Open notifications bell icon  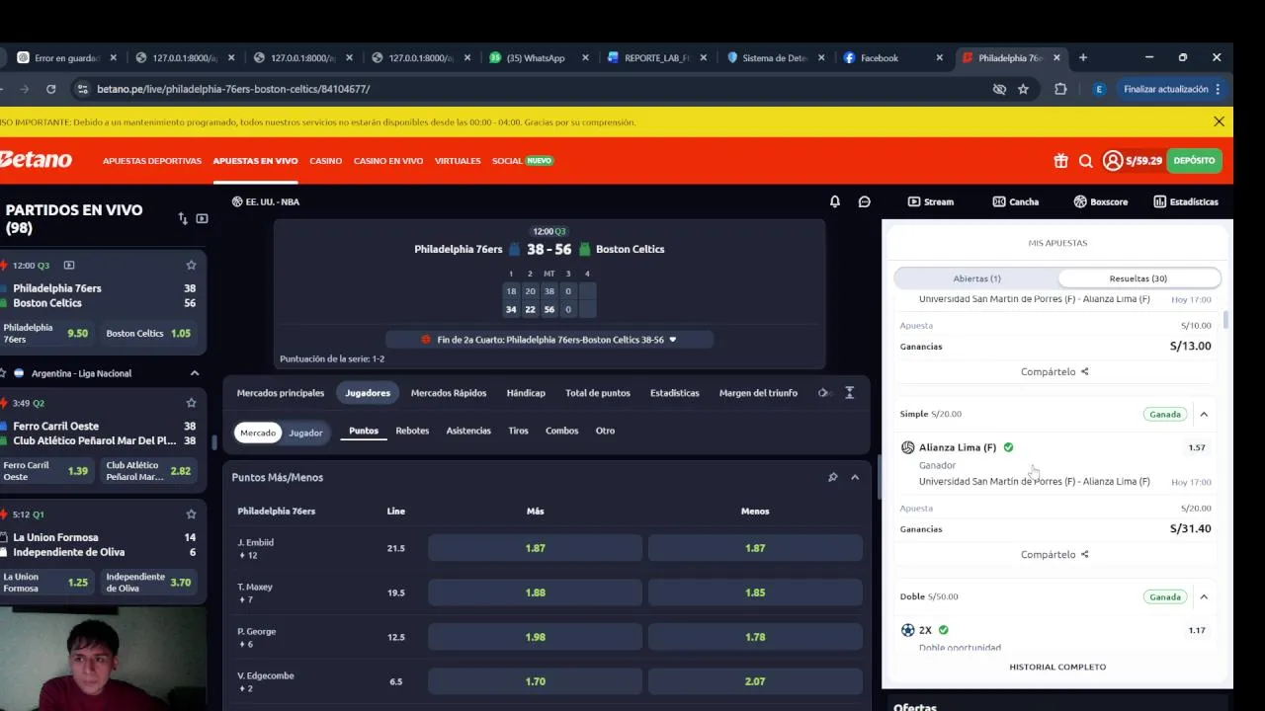(x=835, y=201)
